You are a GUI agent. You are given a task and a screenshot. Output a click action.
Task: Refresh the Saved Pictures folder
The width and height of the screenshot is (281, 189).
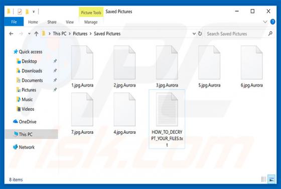point(200,34)
